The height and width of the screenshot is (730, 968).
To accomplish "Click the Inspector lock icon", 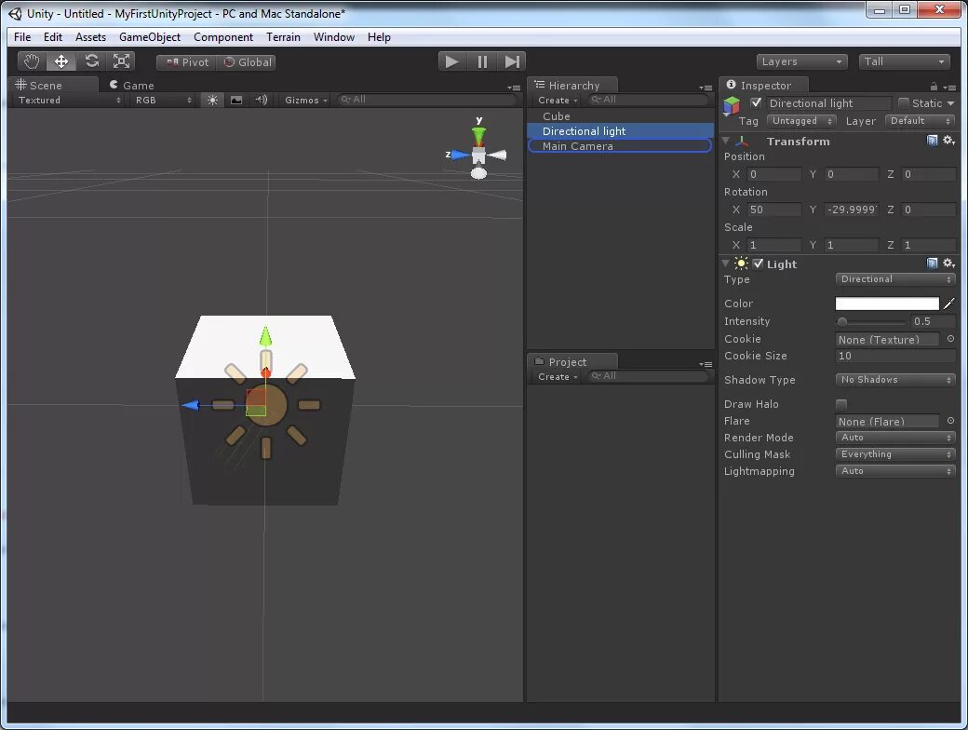I will pyautogui.click(x=934, y=87).
